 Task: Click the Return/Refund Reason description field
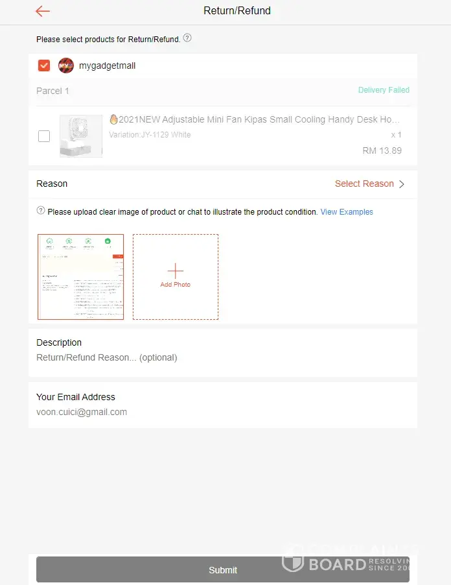pyautogui.click(x=107, y=357)
